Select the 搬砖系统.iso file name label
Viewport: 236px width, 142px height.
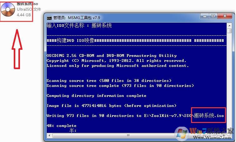tap(27, 4)
